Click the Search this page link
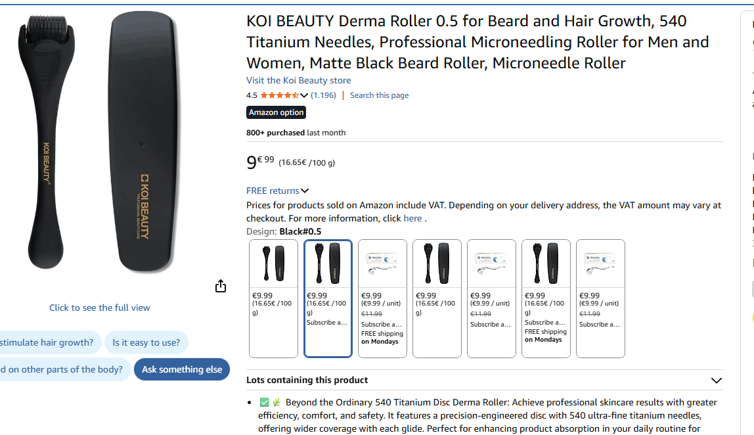Screen dimensions: 754x435 click(379, 95)
